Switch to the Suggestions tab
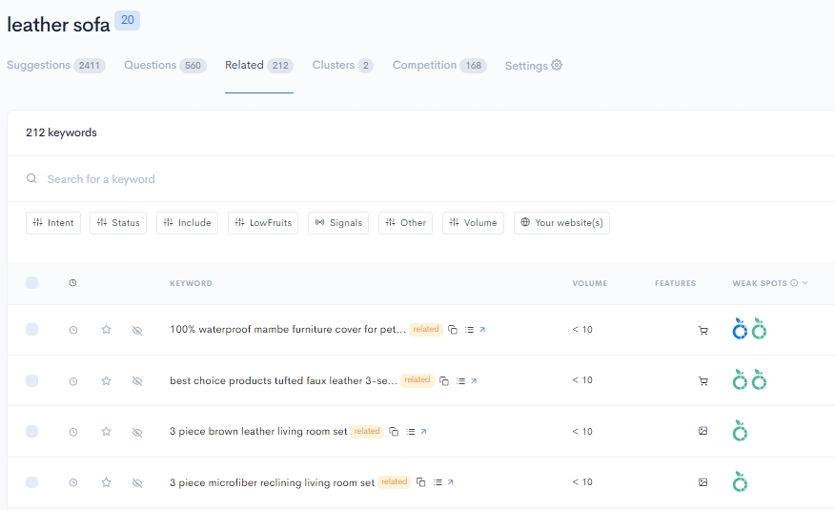Viewport: 835px width, 510px height. pos(56,65)
